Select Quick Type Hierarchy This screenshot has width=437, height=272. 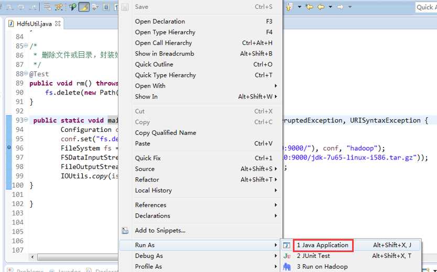tap(200, 75)
